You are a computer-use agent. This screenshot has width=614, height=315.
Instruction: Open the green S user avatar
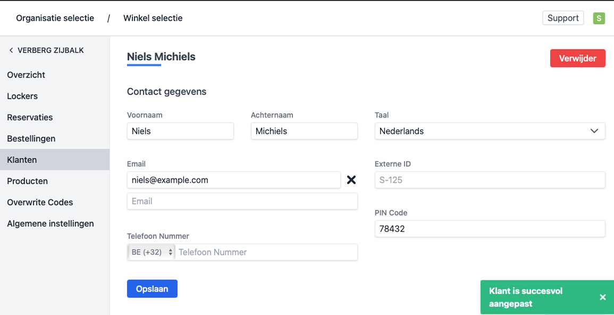coord(599,18)
